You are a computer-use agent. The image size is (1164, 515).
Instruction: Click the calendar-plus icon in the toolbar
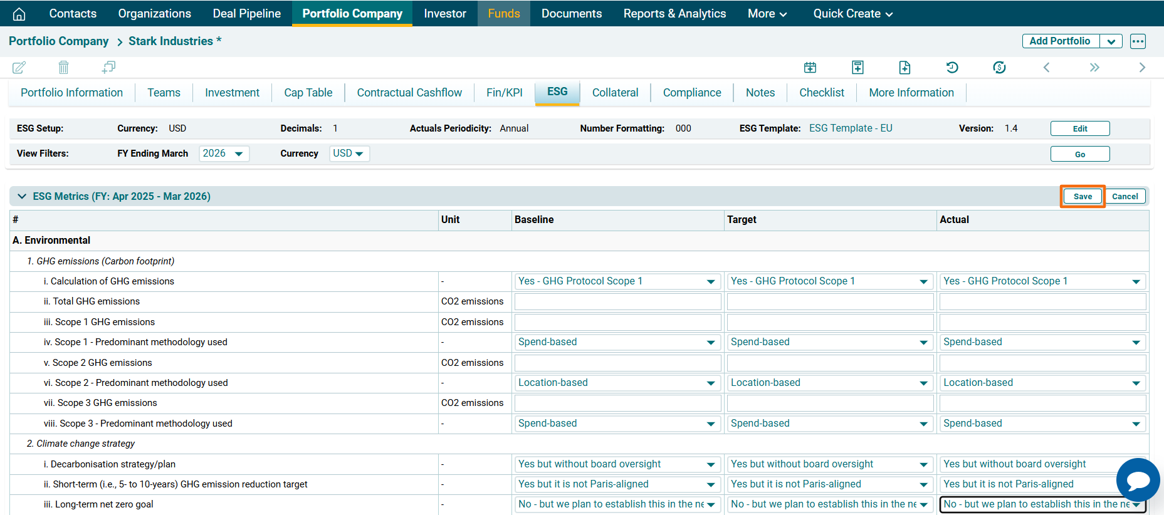810,67
